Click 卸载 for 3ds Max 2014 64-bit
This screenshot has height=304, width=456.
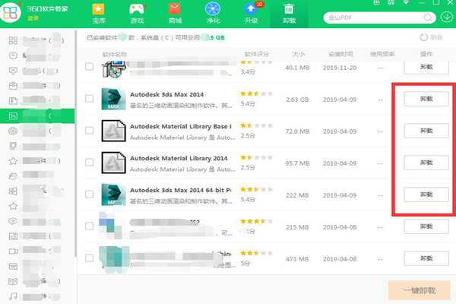[x=426, y=195]
